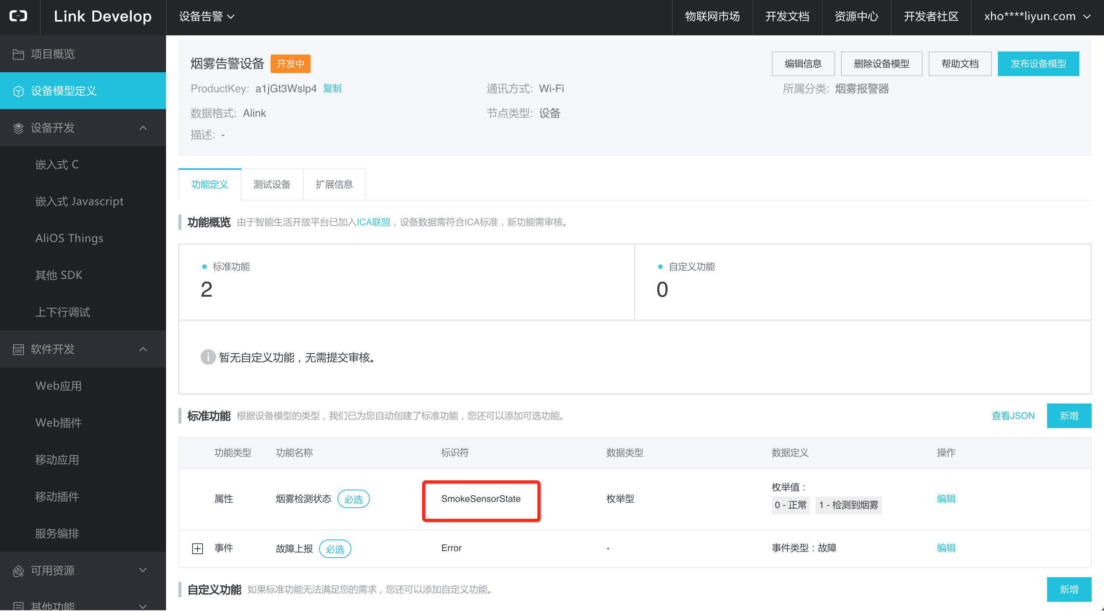Click the 标准功能 count card
This screenshot has height=611, width=1104.
(x=406, y=282)
